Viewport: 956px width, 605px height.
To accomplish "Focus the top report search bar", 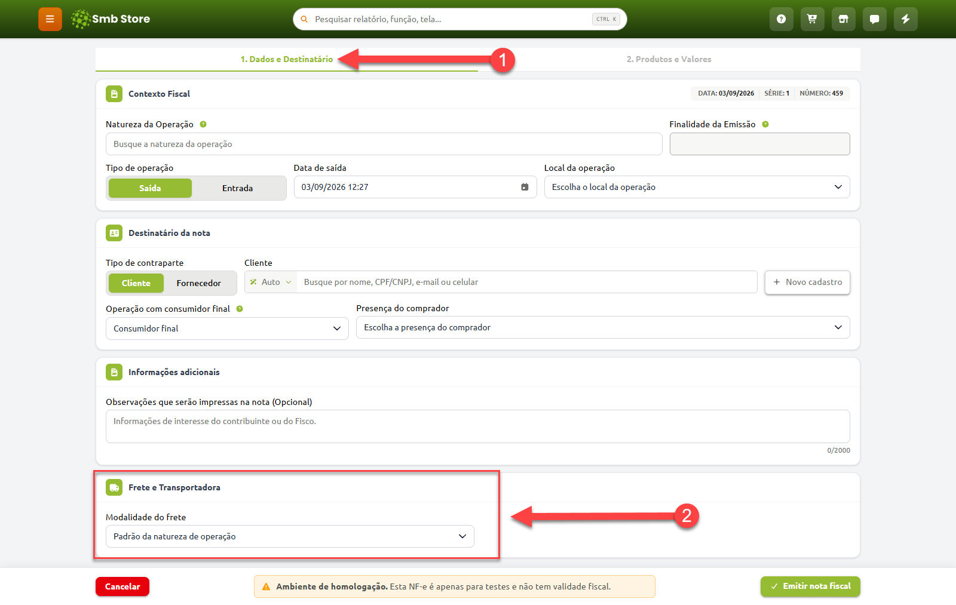I will click(x=459, y=19).
